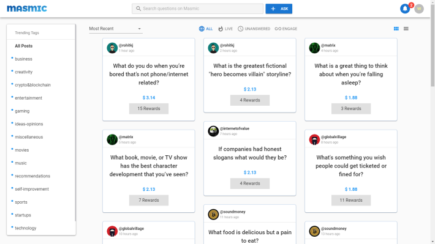The width and height of the screenshot is (435, 244).
Task: Select the self-improvement tag
Action: click(32, 189)
